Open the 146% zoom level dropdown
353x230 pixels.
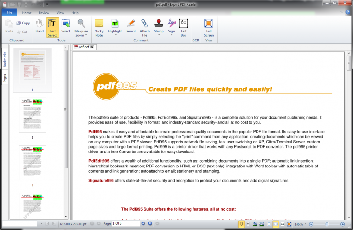305,224
